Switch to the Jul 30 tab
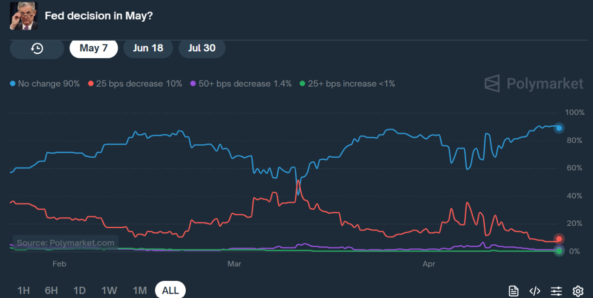Image resolution: width=593 pixels, height=298 pixels. point(202,49)
